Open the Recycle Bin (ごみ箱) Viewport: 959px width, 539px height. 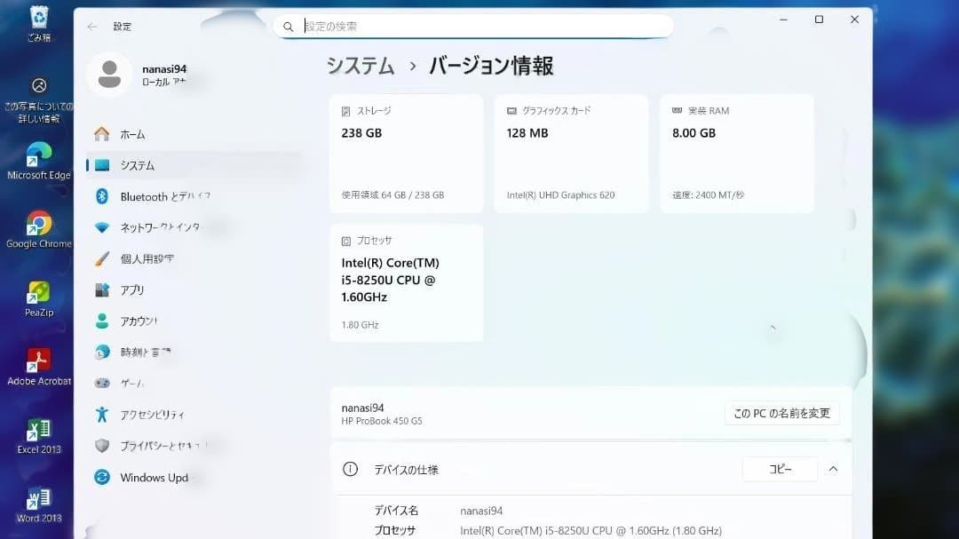pyautogui.click(x=39, y=18)
